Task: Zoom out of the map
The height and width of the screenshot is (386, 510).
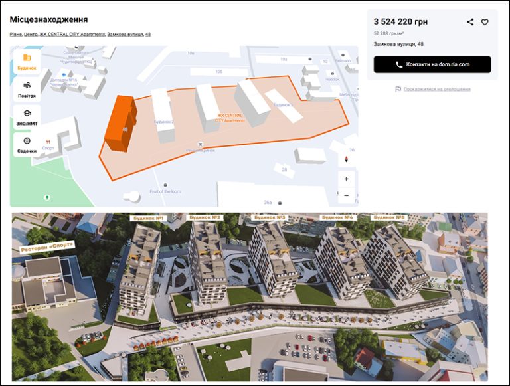Action: (x=346, y=195)
